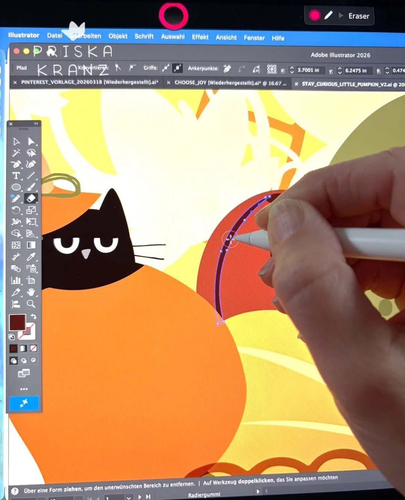
Task: Set paint mode to None
Action: tap(34, 349)
